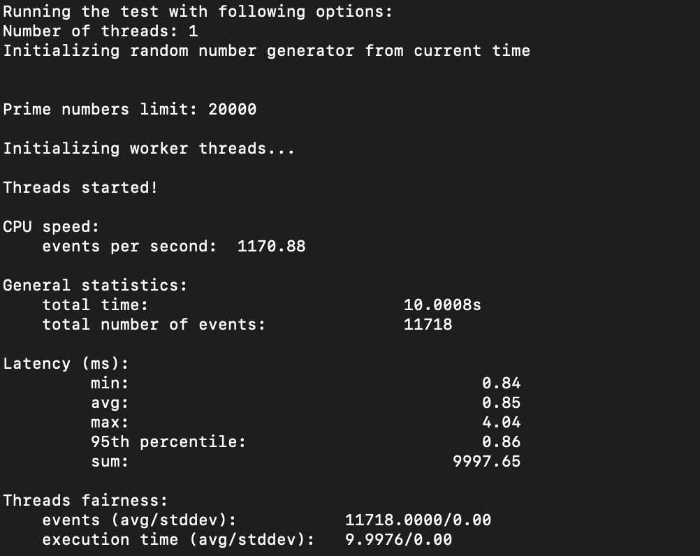Image resolution: width=700 pixels, height=556 pixels.
Task: Click the events per second value 1170.88
Action: [x=271, y=247]
